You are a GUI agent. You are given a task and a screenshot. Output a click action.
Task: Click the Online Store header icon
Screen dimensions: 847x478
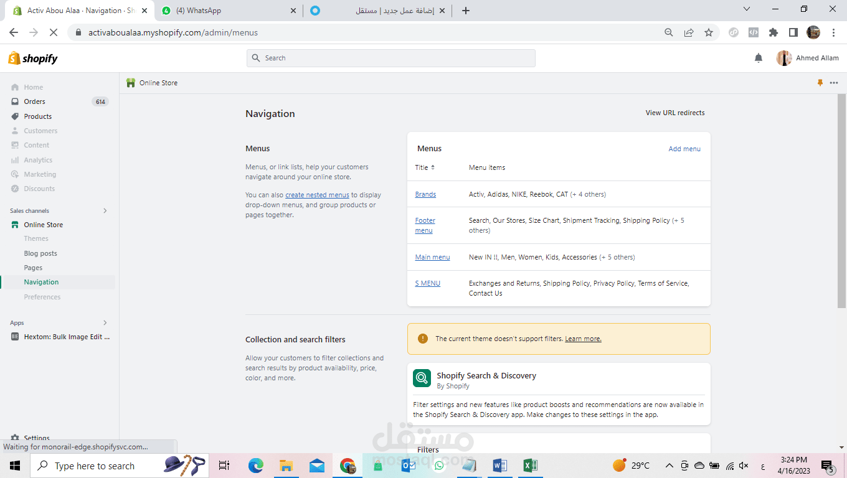[131, 83]
